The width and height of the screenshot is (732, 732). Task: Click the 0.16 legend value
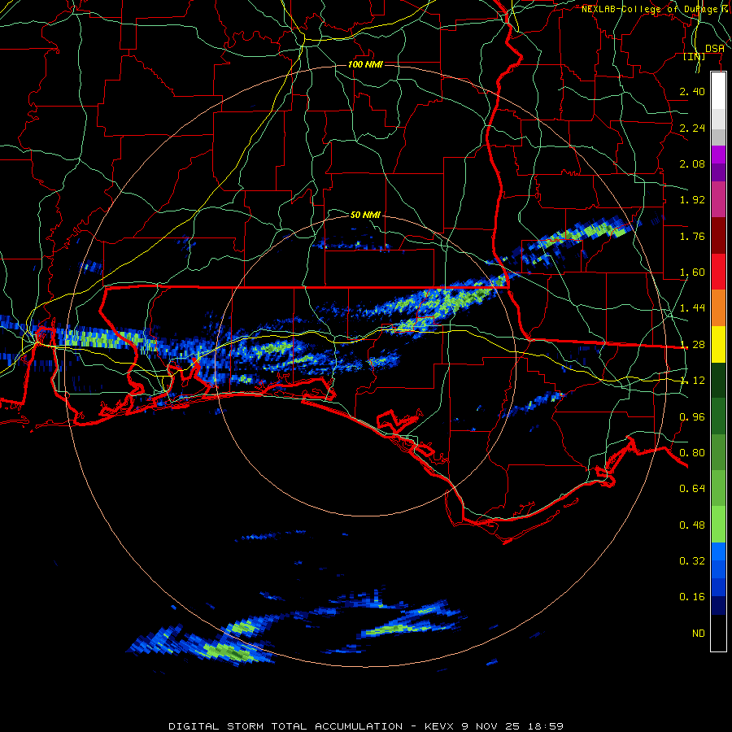click(x=692, y=597)
